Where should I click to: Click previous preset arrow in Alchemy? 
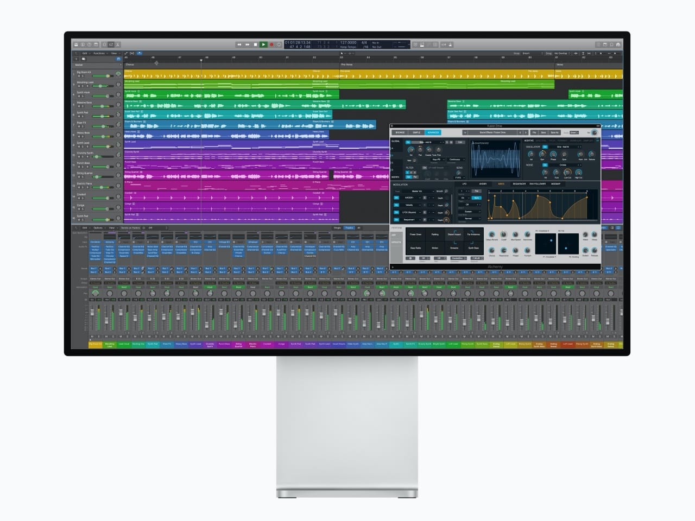(x=520, y=132)
